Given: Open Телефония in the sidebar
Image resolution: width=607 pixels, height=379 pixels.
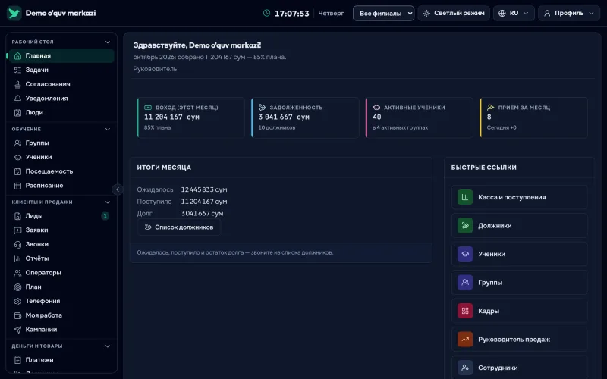Looking at the screenshot, I should click(x=61, y=301).
